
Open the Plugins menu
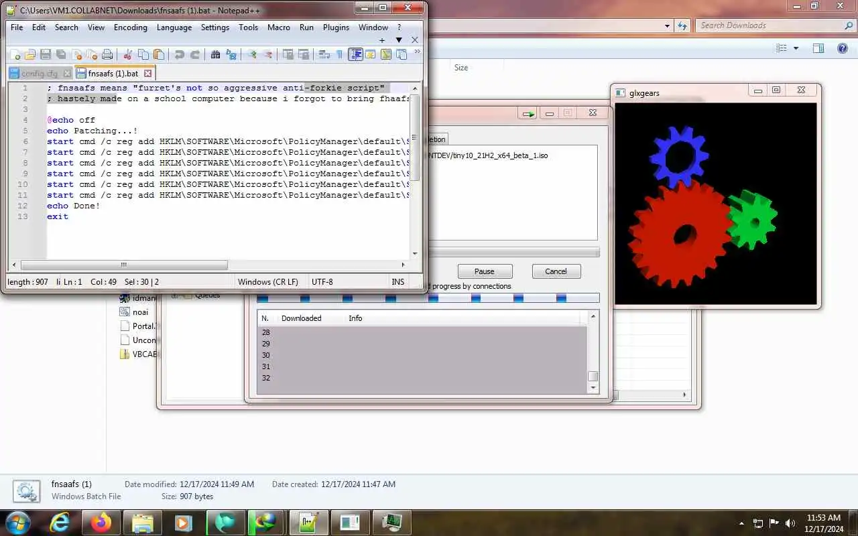336,27
